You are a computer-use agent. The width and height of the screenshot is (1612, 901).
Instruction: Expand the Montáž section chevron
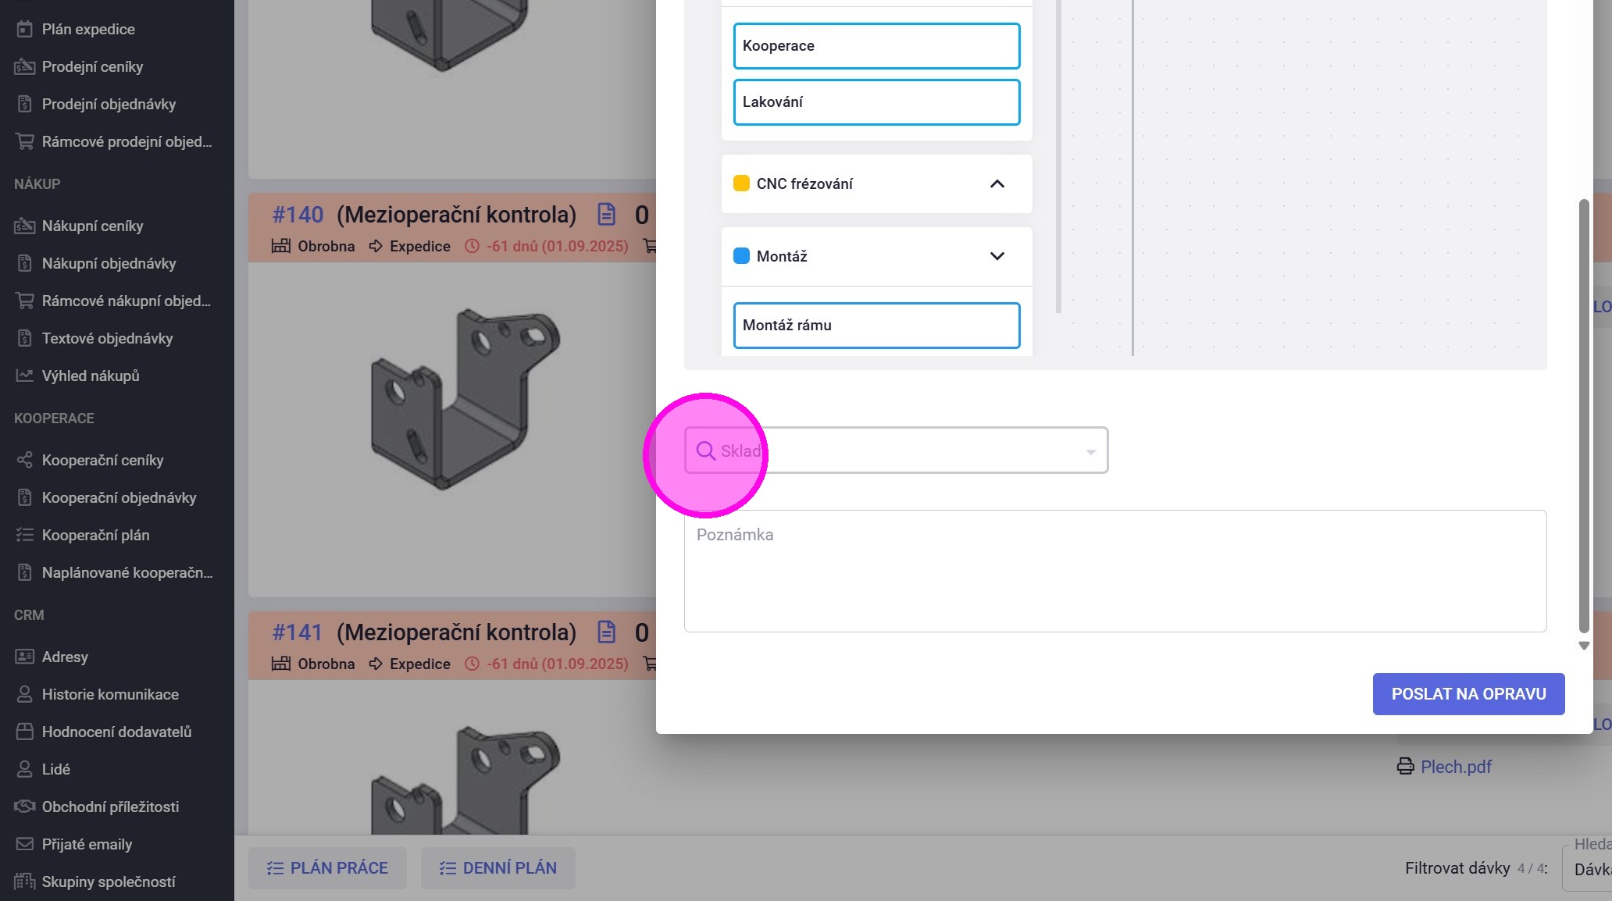pos(997,256)
